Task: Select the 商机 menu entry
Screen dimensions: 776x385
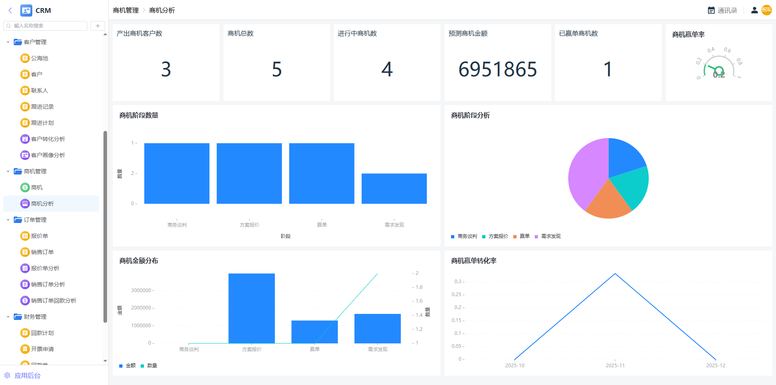Action: [x=36, y=187]
